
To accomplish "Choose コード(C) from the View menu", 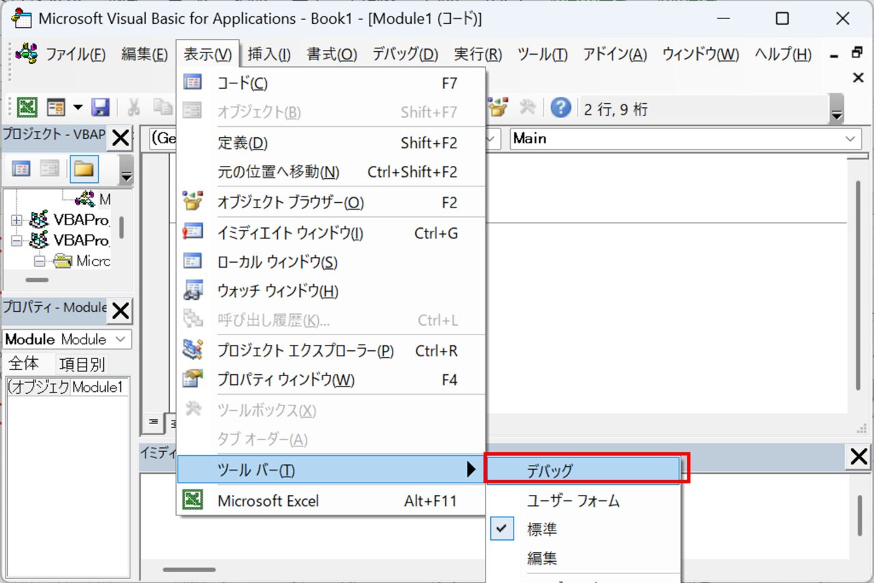I will tap(330, 83).
